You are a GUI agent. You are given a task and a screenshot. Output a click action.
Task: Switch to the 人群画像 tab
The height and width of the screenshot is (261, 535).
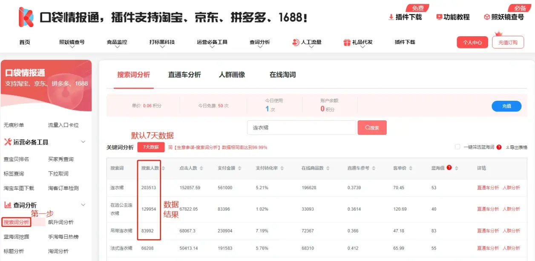click(232, 75)
